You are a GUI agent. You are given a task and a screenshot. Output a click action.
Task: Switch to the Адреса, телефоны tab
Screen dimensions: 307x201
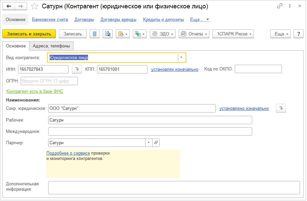tap(51, 46)
